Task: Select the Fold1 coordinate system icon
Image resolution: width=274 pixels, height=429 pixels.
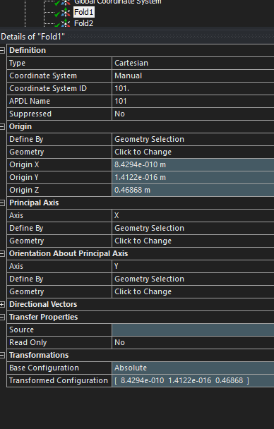Action: tap(66, 12)
